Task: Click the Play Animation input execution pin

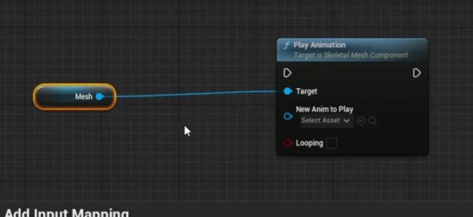Action: (288, 73)
